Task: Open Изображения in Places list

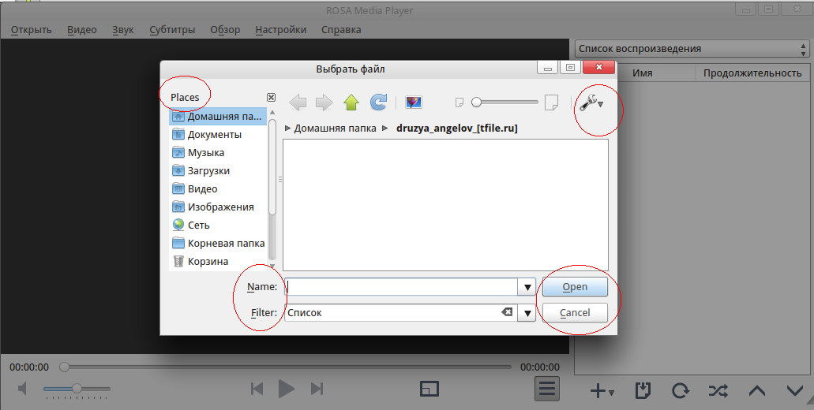Action: coord(218,207)
